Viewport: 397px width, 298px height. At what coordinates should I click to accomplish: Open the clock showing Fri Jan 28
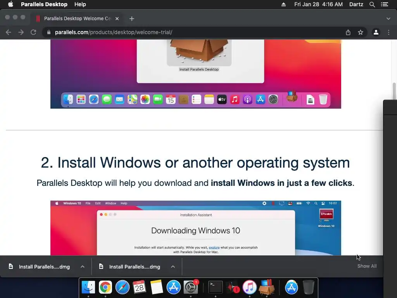[318, 4]
